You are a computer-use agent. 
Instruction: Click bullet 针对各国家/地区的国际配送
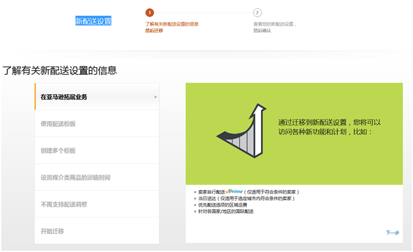point(226,211)
